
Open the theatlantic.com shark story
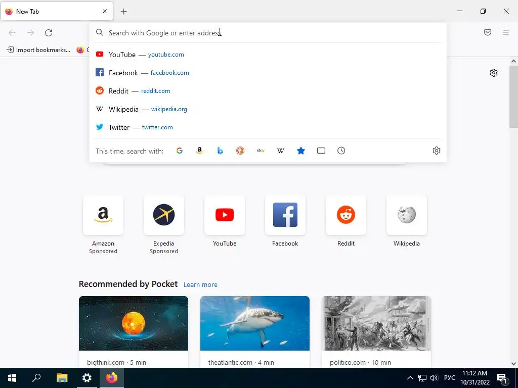coord(255,331)
